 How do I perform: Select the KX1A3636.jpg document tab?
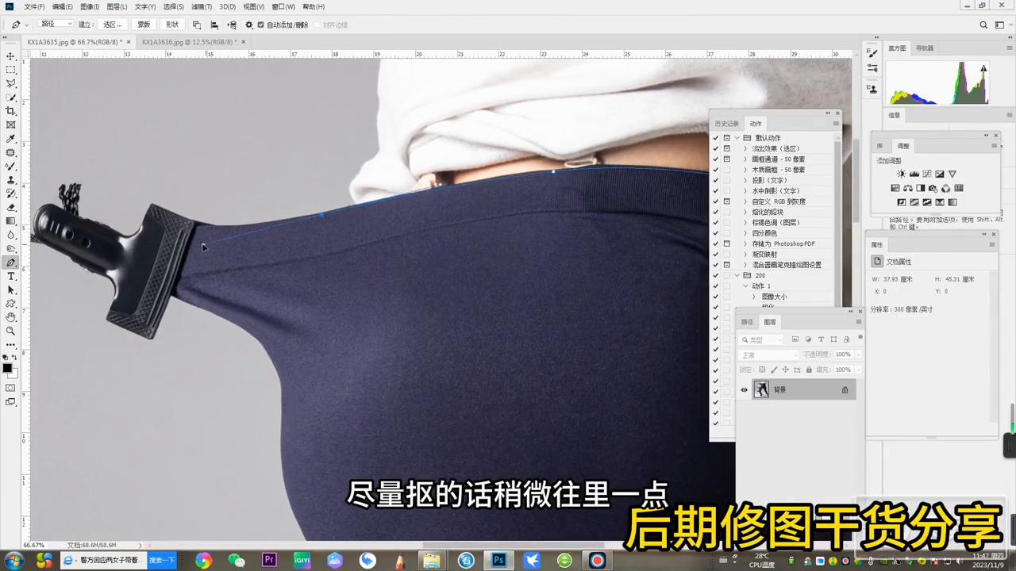[190, 41]
